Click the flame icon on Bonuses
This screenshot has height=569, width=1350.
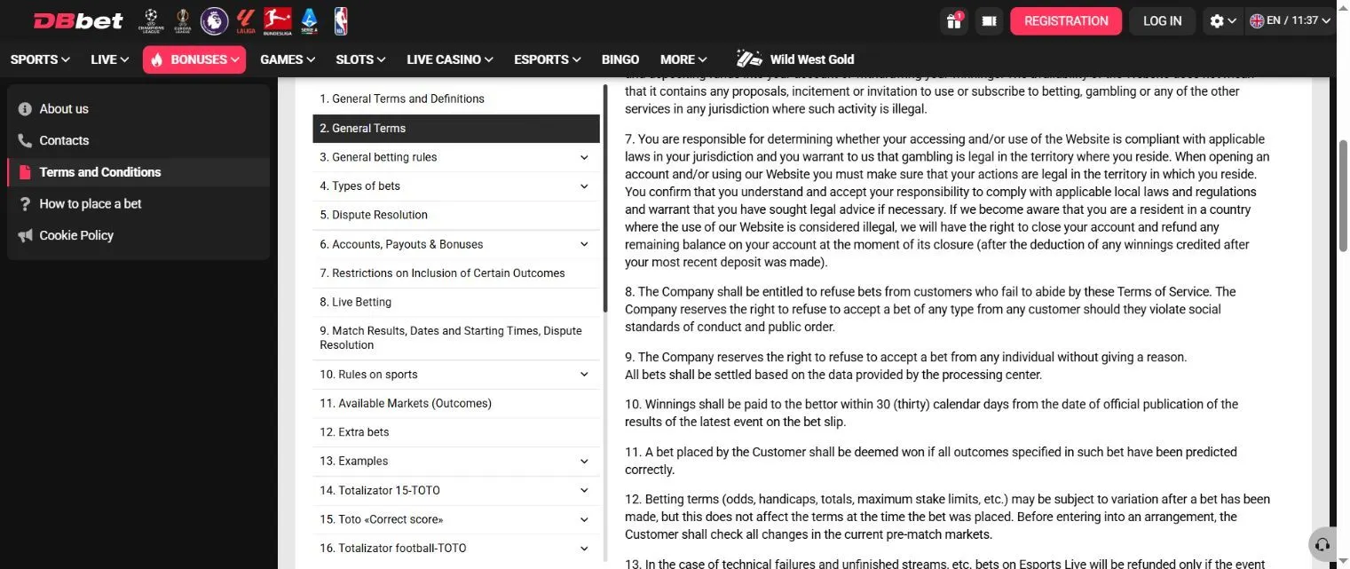[x=157, y=59]
